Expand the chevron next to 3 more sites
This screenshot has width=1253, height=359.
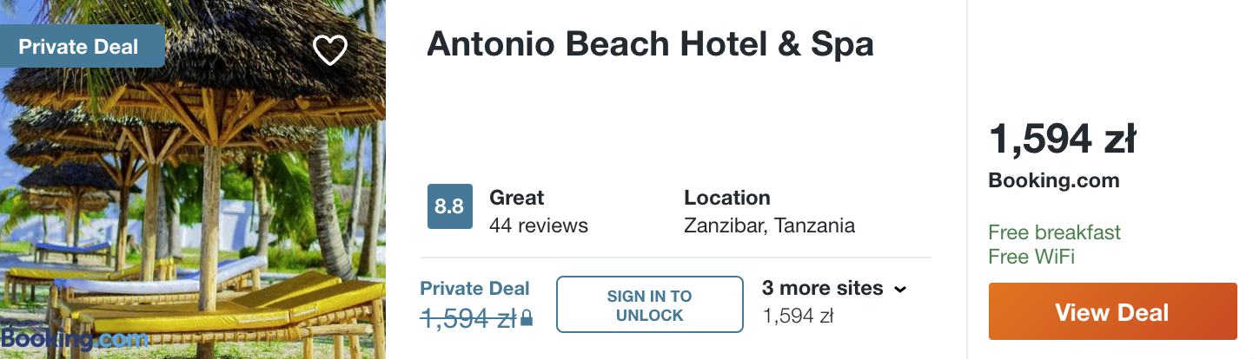(x=900, y=290)
